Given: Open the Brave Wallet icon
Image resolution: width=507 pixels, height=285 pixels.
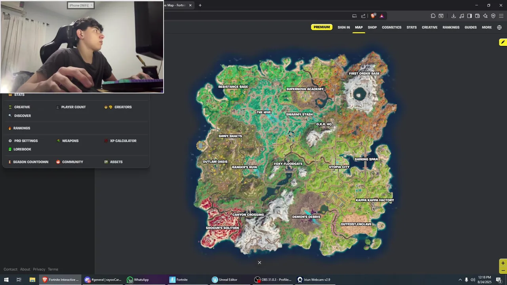Looking at the screenshot, I should point(477,16).
